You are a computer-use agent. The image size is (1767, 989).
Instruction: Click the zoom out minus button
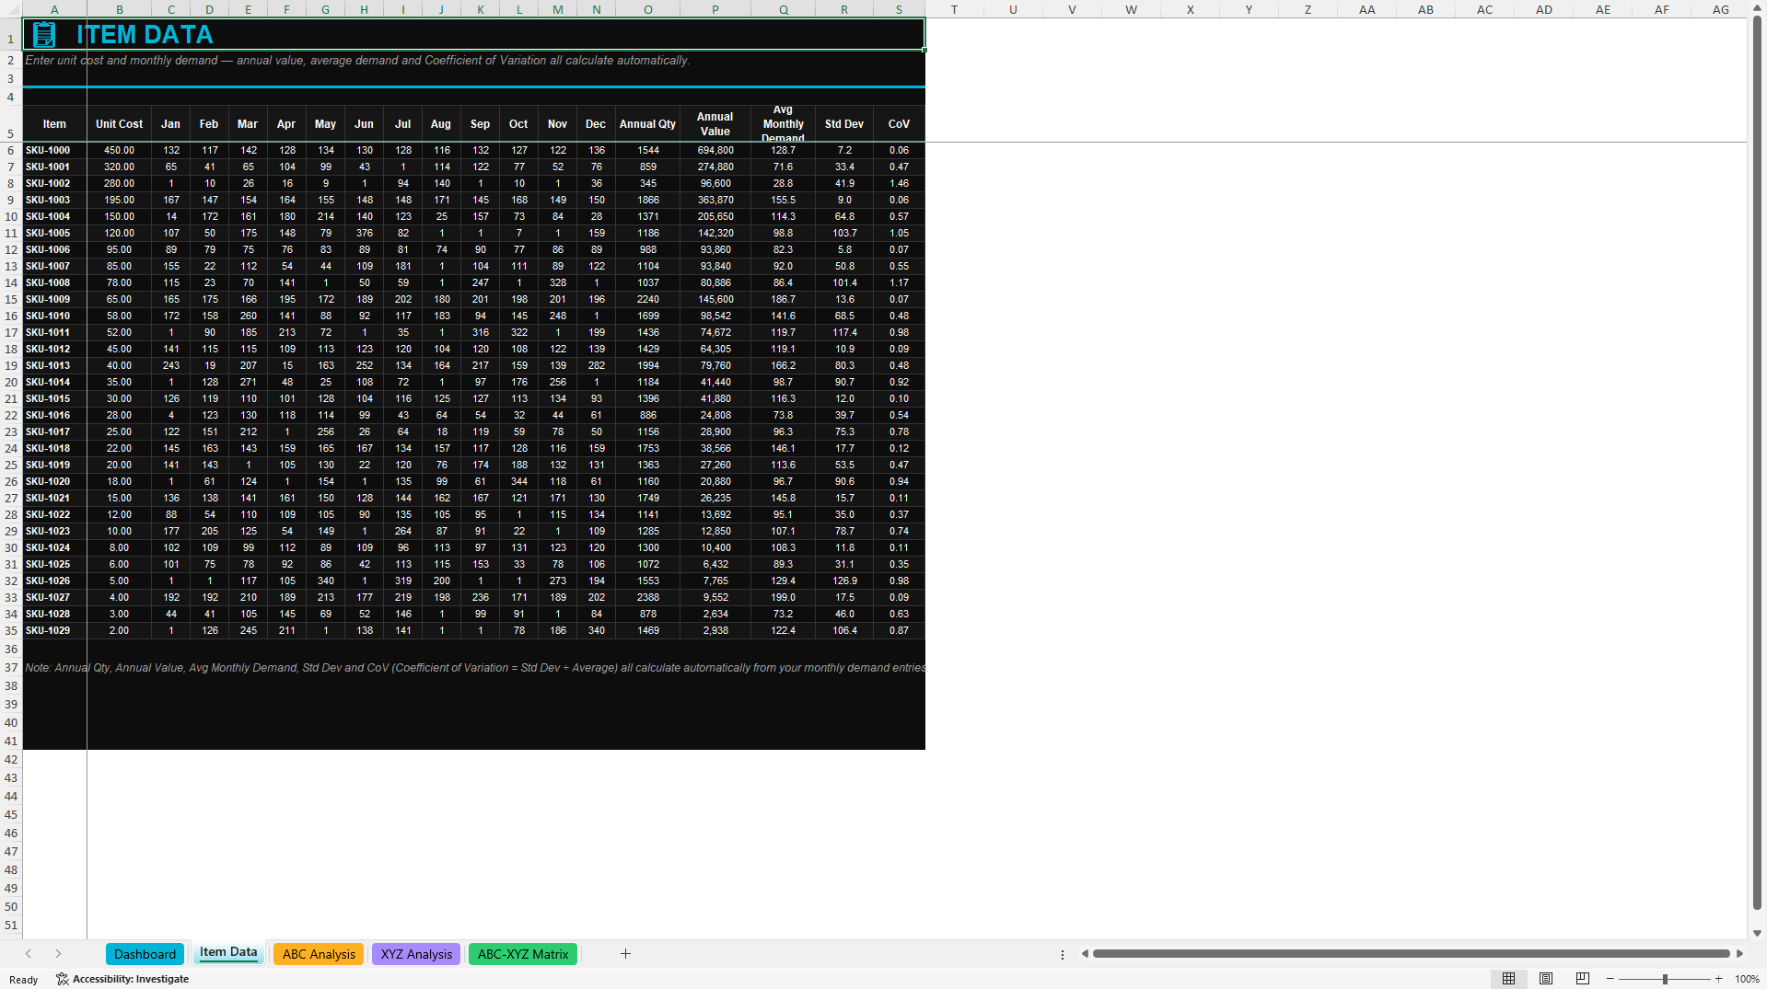(x=1610, y=979)
